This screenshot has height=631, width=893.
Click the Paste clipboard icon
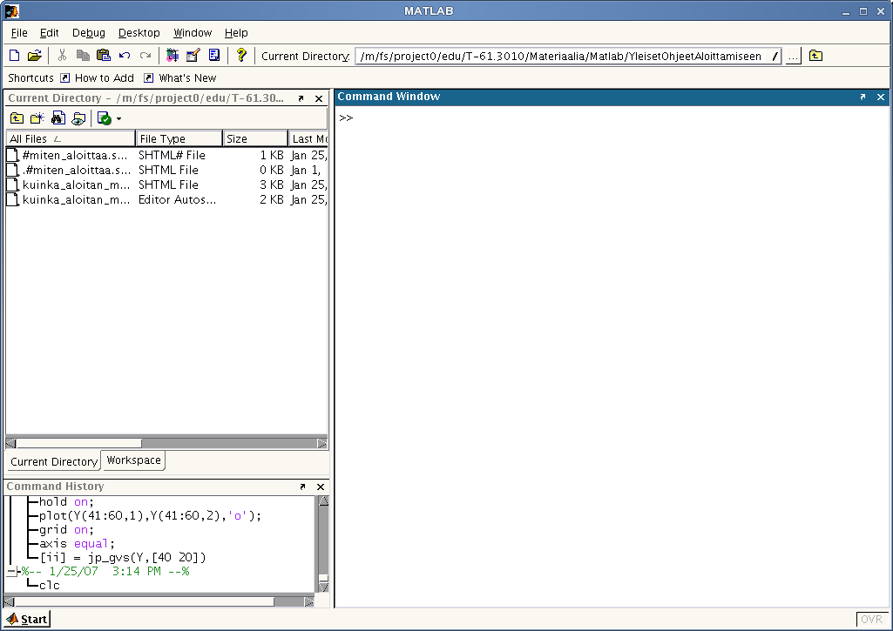coord(104,55)
